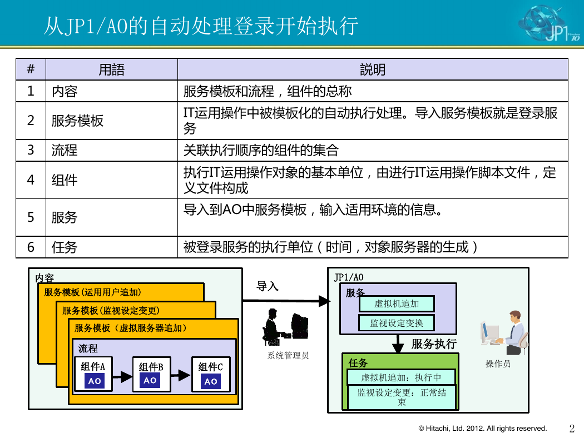Click the page number 2
This screenshot has height=438, width=584.
(x=572, y=429)
